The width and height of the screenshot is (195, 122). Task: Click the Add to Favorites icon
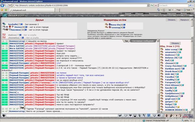point(6,10)
